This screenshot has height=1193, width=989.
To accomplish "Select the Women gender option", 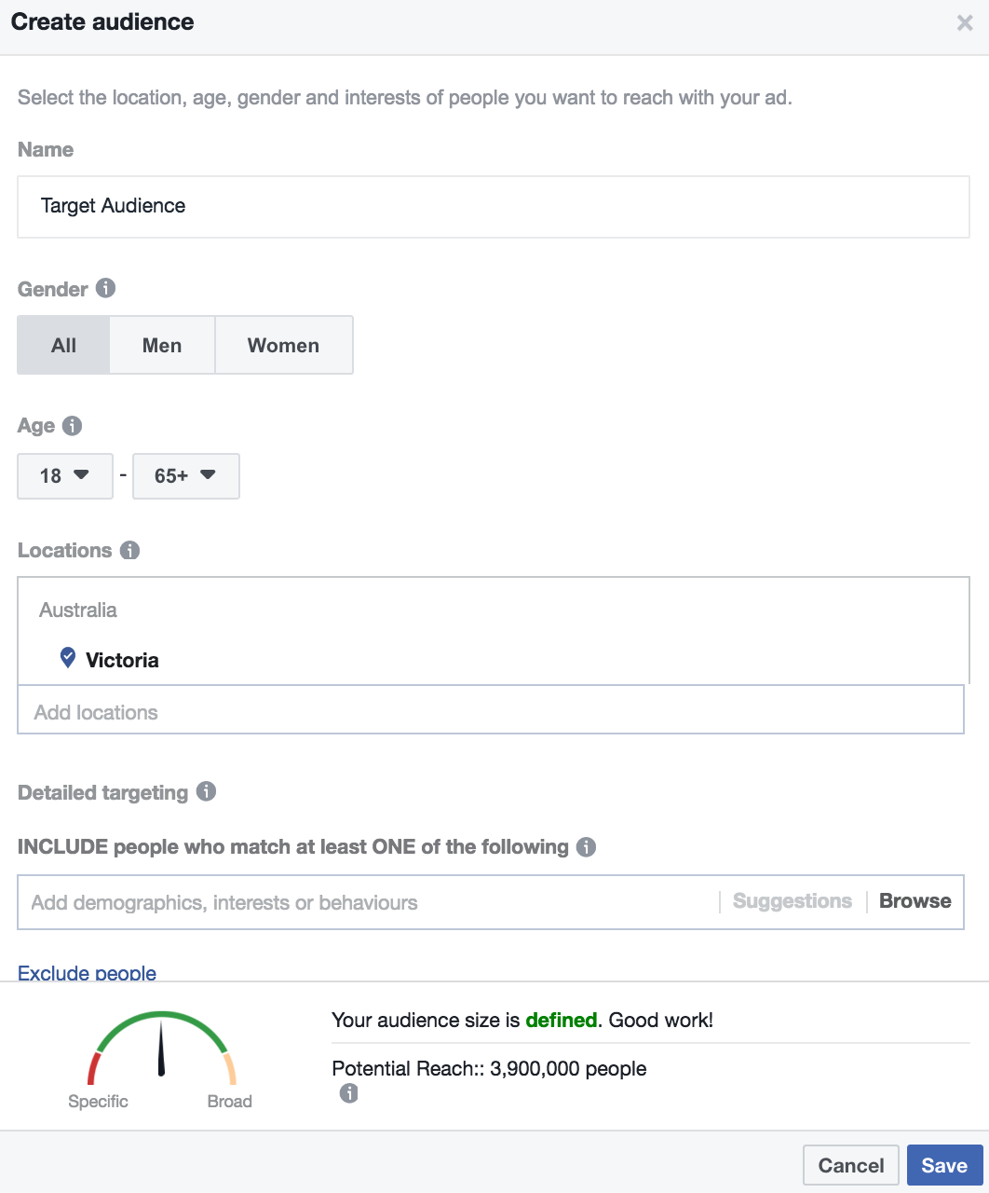I will point(283,345).
